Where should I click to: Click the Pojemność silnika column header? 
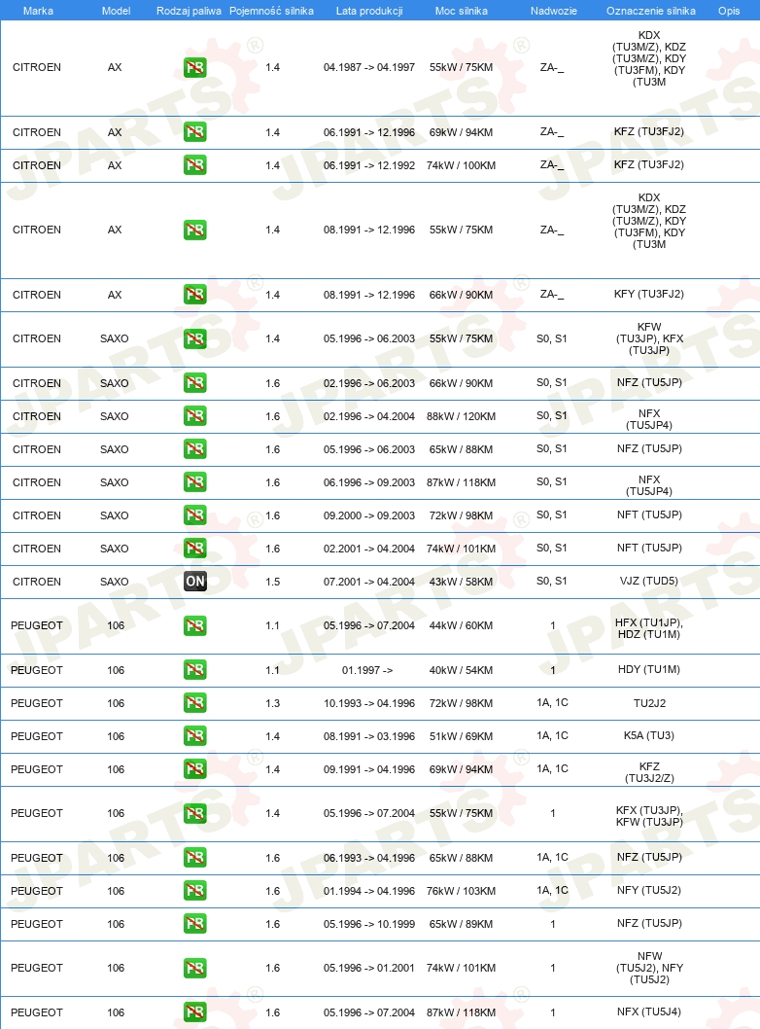[271, 11]
